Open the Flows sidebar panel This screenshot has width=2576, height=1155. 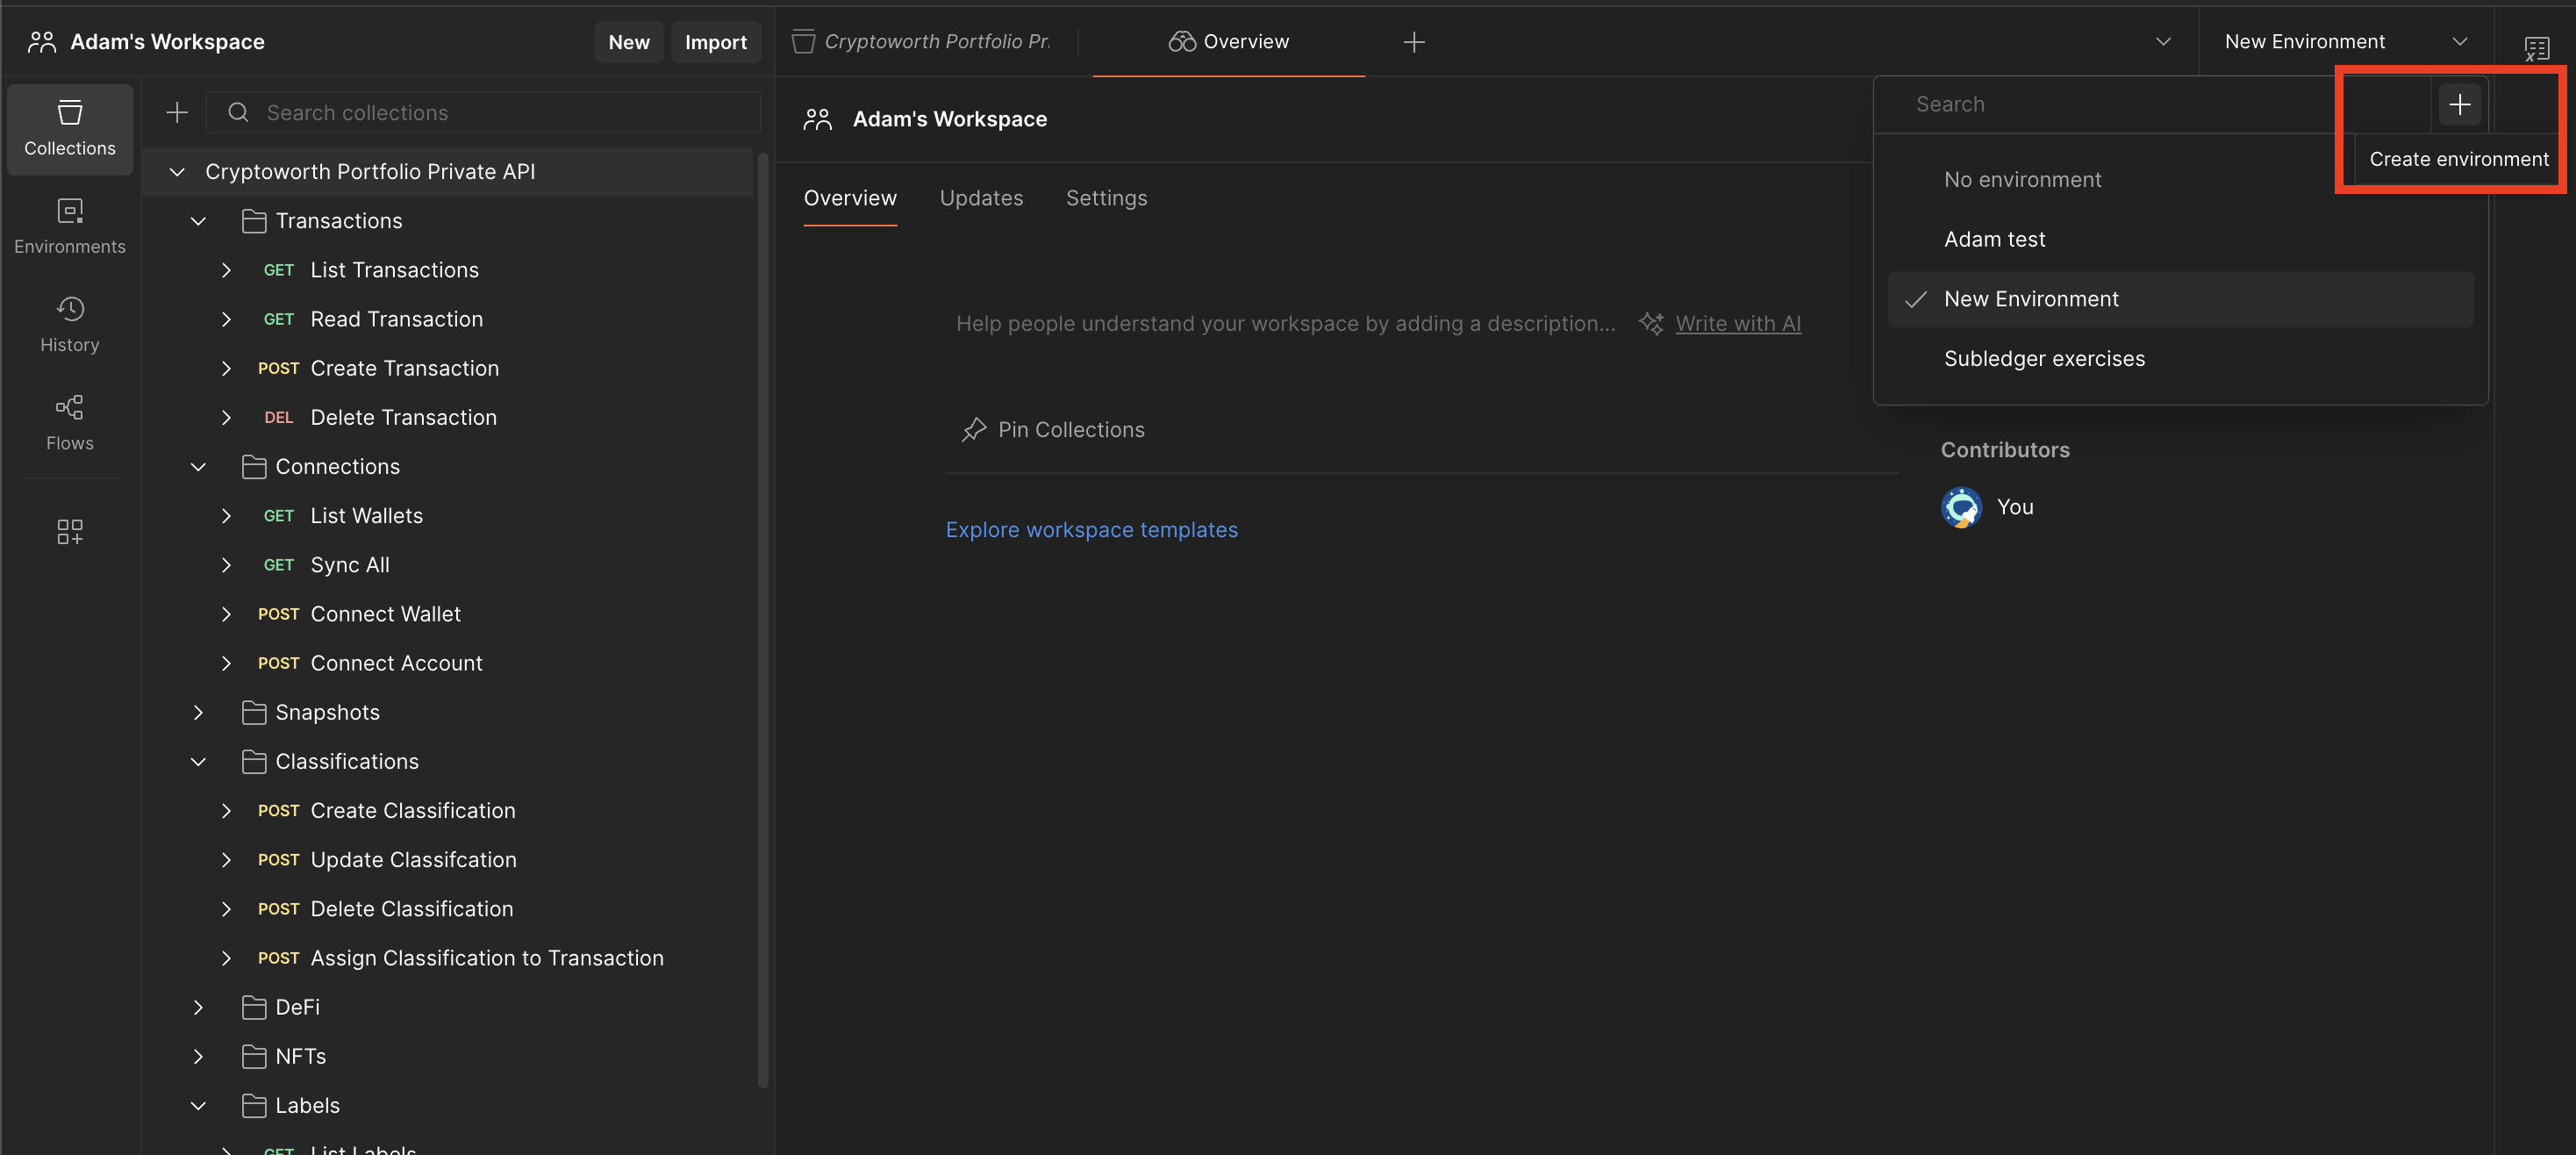(69, 423)
